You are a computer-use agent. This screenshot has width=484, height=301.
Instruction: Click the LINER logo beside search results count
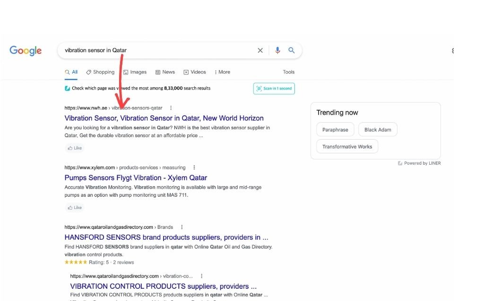tap(68, 88)
